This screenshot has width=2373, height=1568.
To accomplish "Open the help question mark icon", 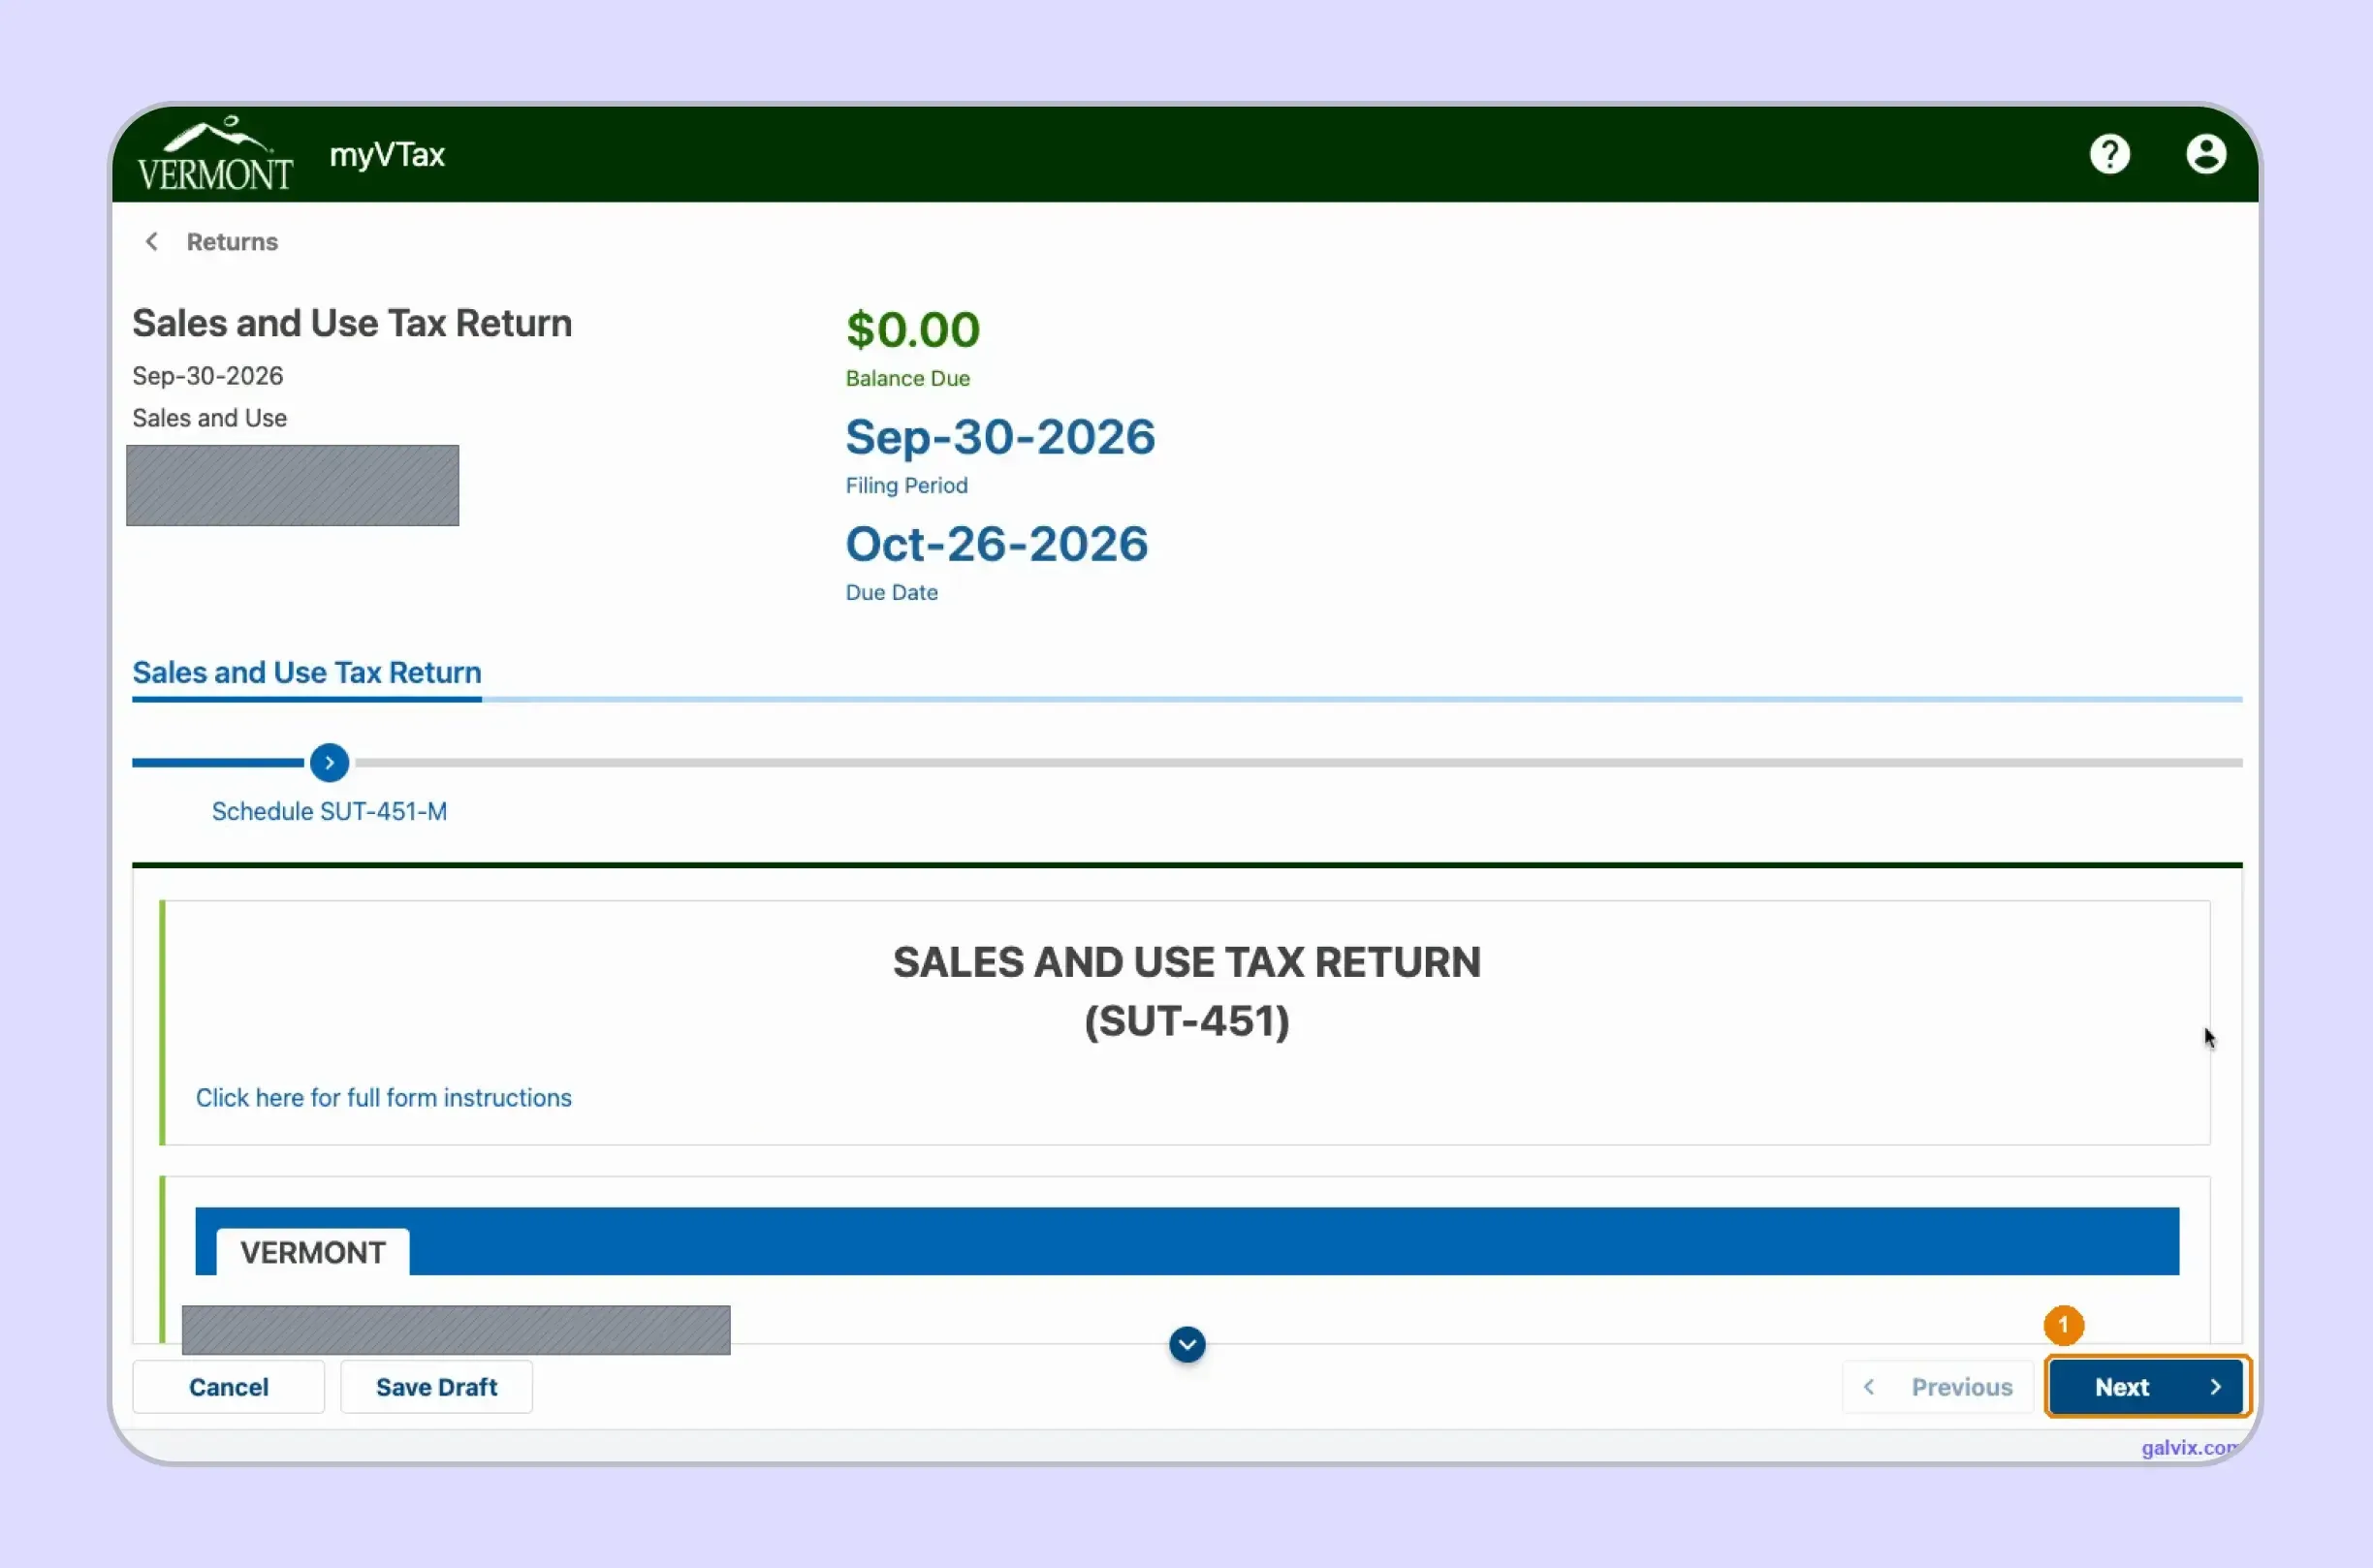I will click(x=2109, y=154).
